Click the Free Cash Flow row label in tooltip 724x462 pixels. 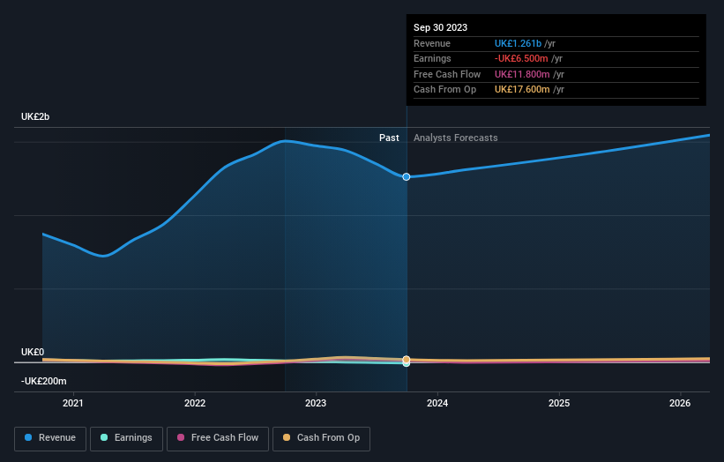(x=447, y=74)
